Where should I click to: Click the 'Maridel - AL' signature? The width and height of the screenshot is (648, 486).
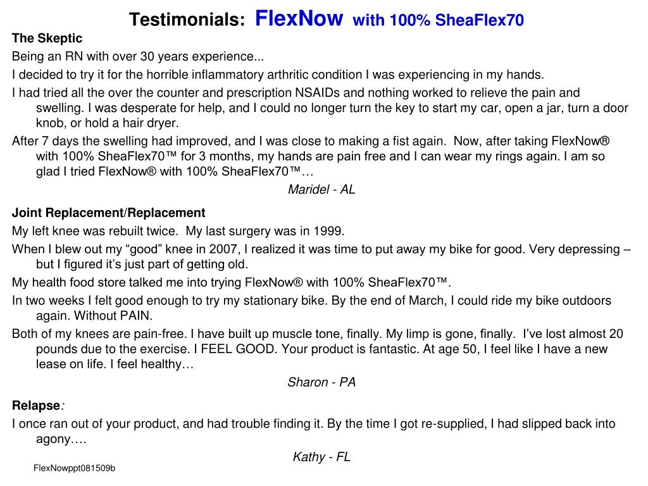(321, 189)
